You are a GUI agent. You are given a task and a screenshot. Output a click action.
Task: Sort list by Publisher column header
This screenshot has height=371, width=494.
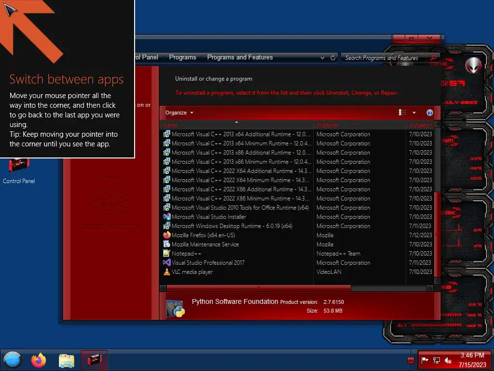pyautogui.click(x=360, y=125)
